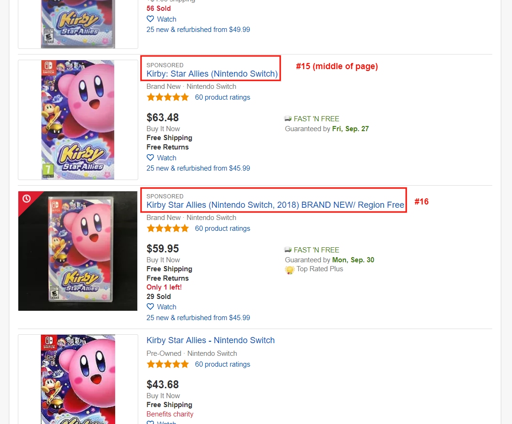This screenshot has width=512, height=424.
Task: Click the Watch heart icon in the $59.95 listing
Action: coord(150,307)
